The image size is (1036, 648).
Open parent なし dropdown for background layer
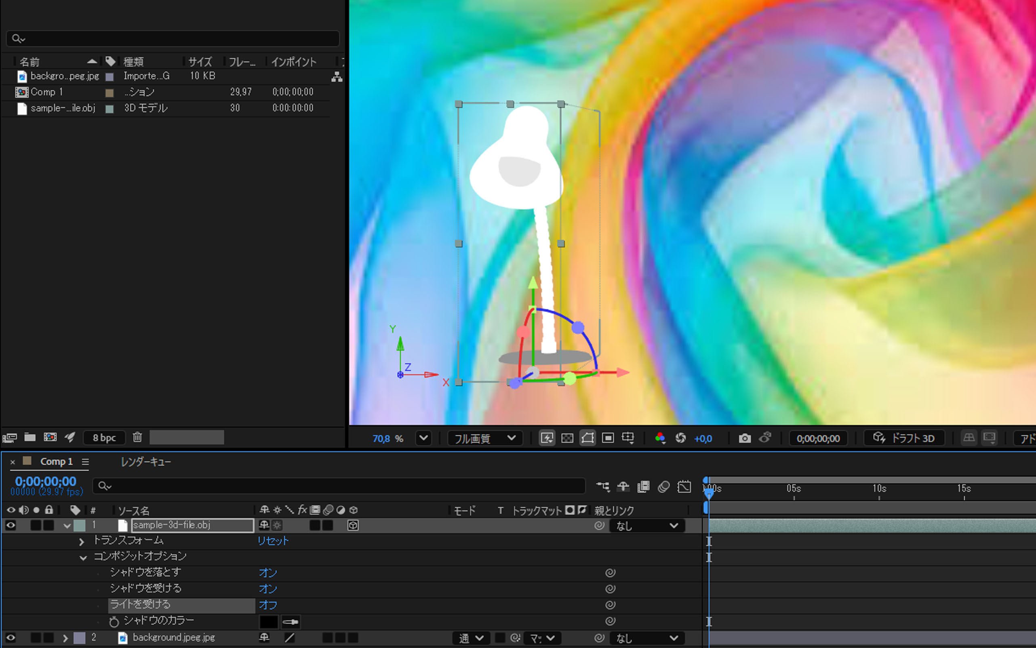click(647, 638)
